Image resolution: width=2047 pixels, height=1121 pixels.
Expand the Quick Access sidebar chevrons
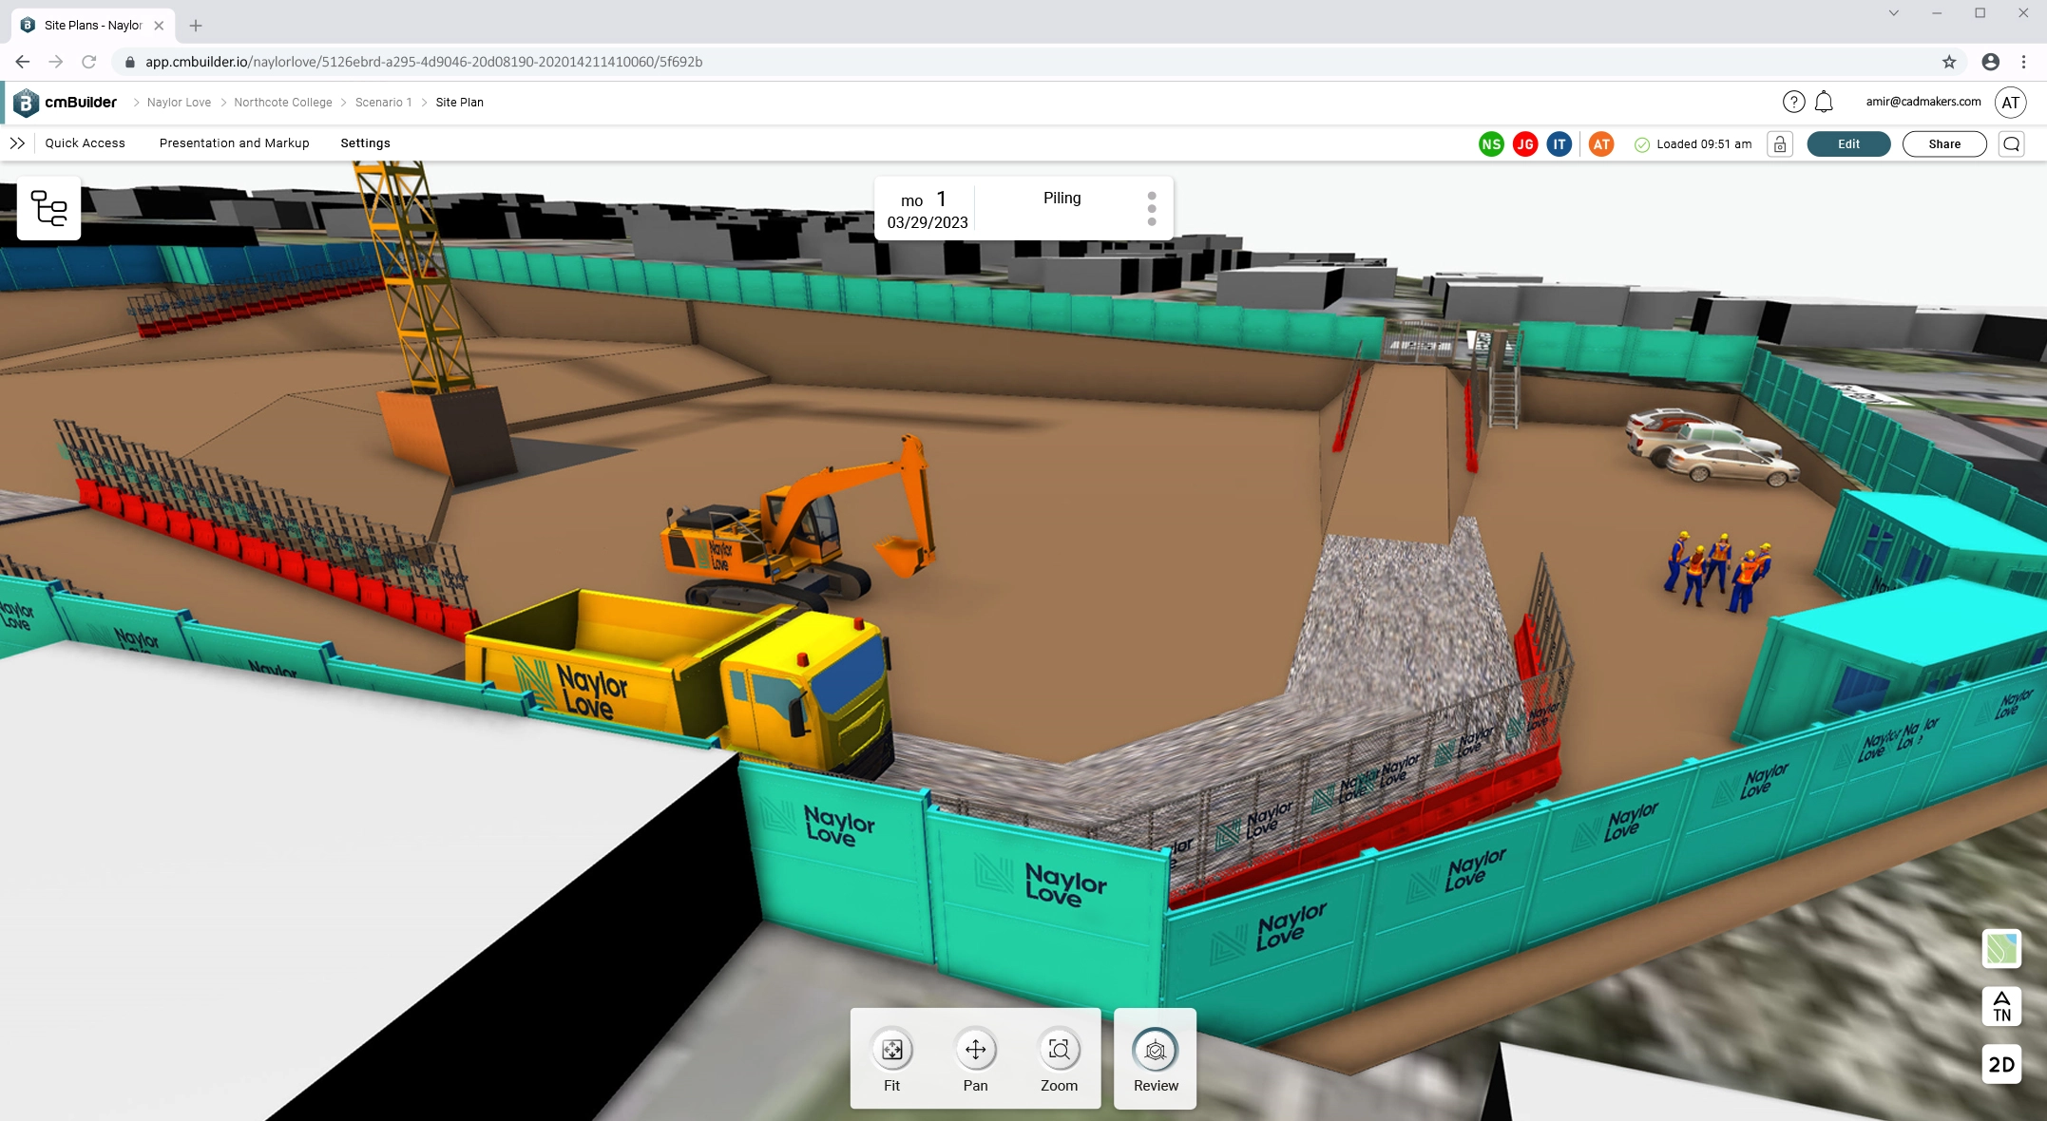point(18,143)
